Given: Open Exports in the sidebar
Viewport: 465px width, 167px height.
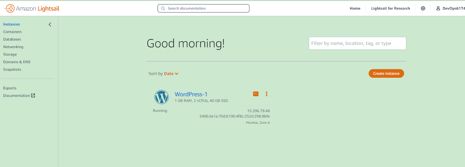Looking at the screenshot, I should (x=10, y=88).
